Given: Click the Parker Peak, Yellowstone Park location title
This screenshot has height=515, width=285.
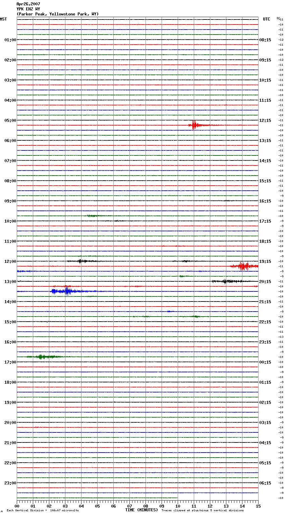Looking at the screenshot, I should 58,14.
